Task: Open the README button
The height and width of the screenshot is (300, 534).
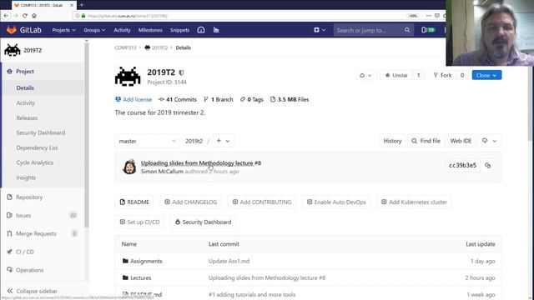Action: 134,202
